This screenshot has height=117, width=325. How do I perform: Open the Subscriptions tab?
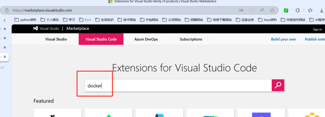coord(191,39)
